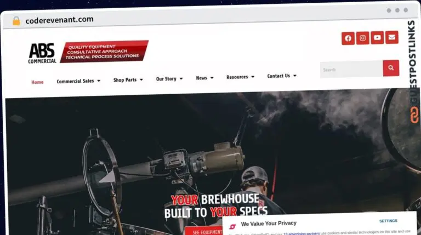Screen dimensions: 421x235
Task: Expand the Commercial Sales dropdown arrow
Action: click(99, 81)
